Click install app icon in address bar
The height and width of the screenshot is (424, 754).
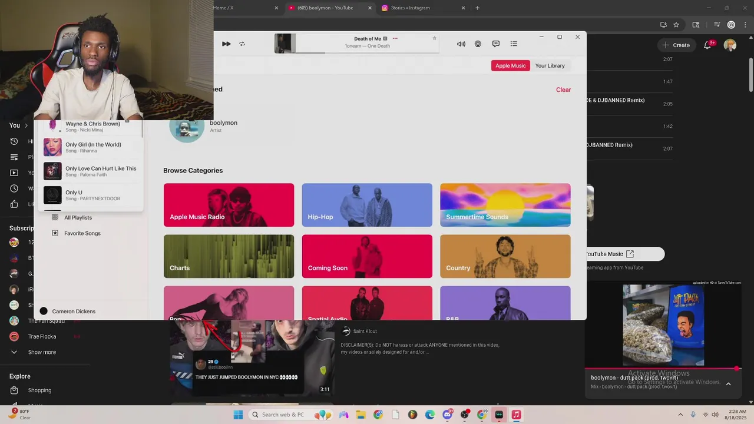(x=663, y=25)
